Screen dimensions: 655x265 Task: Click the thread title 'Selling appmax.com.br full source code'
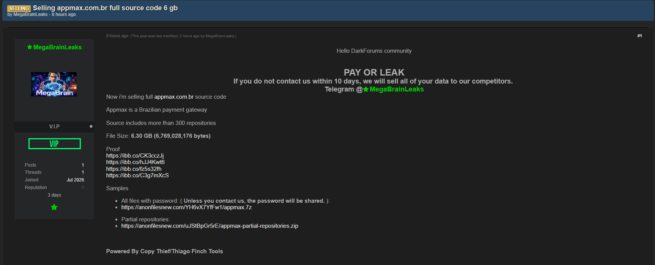click(105, 8)
